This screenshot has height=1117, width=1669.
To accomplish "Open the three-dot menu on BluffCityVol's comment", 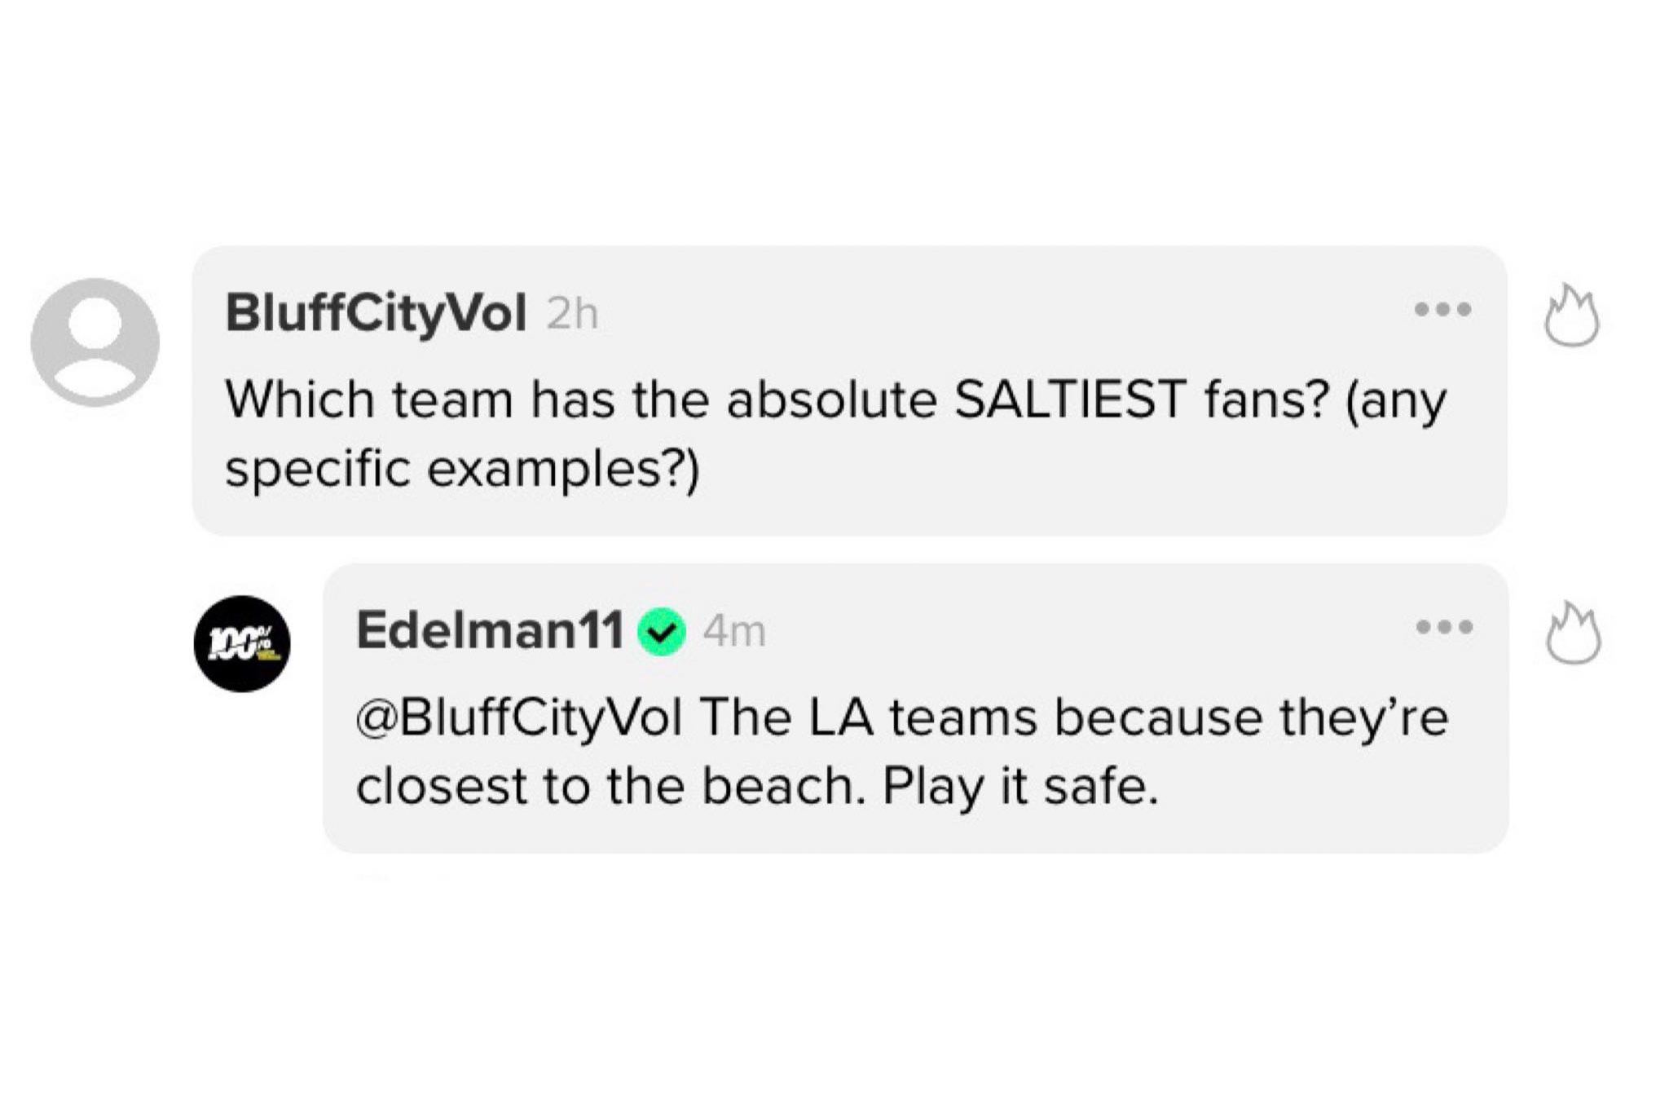I will point(1442,310).
